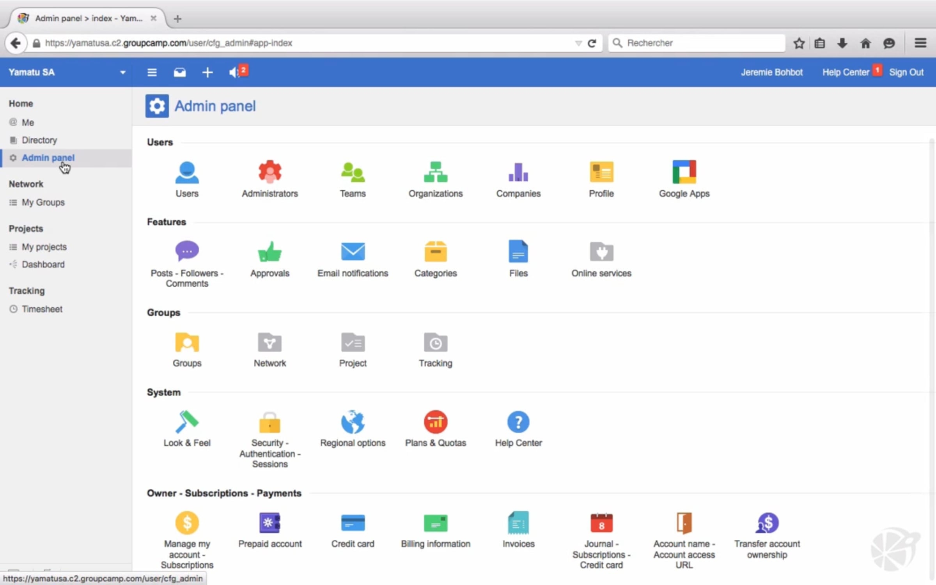The height and width of the screenshot is (585, 936).
Task: Open Transfer account ownership
Action: pyautogui.click(x=767, y=523)
